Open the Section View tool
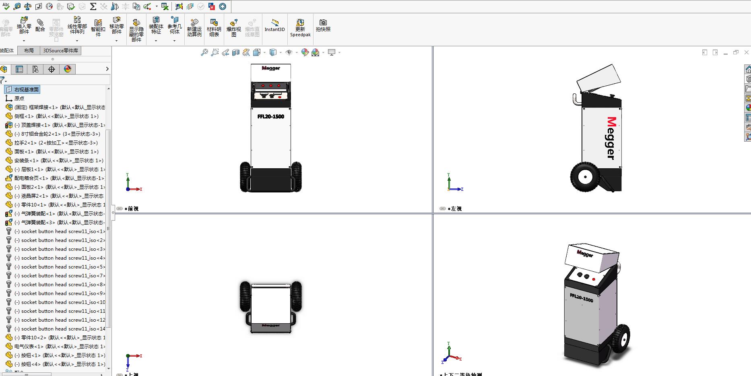 [x=236, y=52]
